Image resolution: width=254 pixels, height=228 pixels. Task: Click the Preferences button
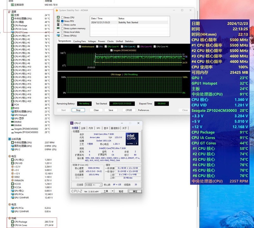144,110
